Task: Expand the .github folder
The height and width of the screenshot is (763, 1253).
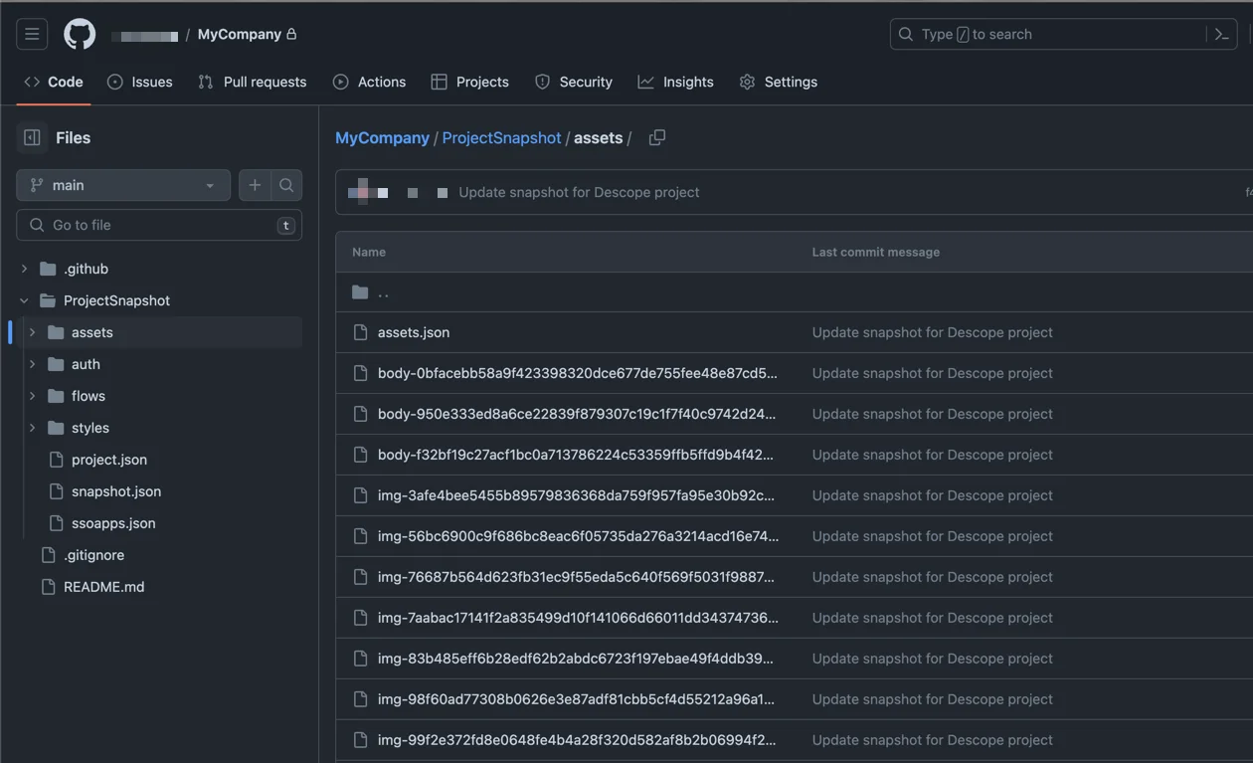Action: [x=23, y=268]
